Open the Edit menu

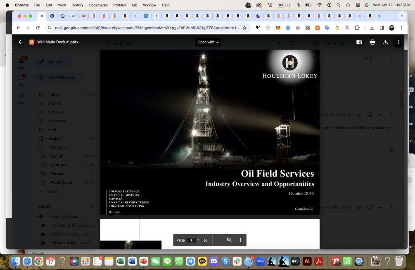49,5
